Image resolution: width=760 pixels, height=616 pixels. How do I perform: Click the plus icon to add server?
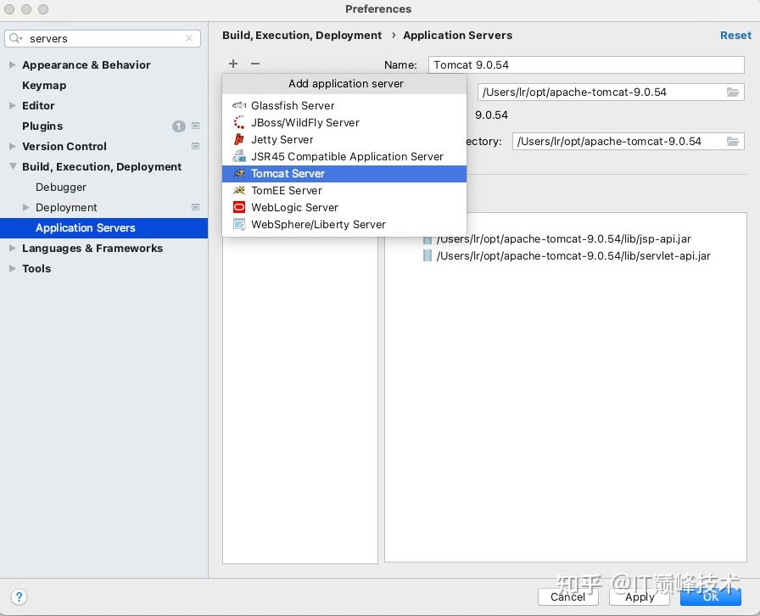point(233,64)
